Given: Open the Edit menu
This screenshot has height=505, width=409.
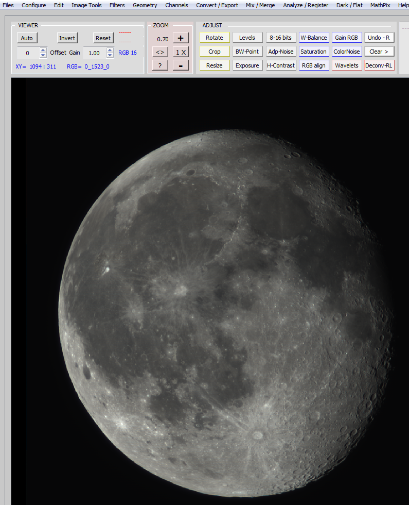Looking at the screenshot, I should point(59,5).
